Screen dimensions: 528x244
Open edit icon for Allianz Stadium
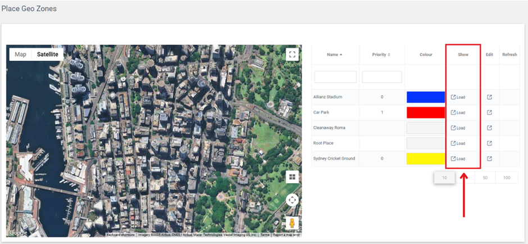[489, 97]
